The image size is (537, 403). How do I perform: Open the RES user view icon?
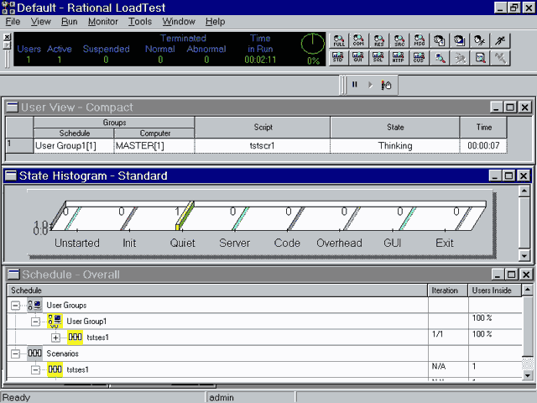[x=378, y=41]
